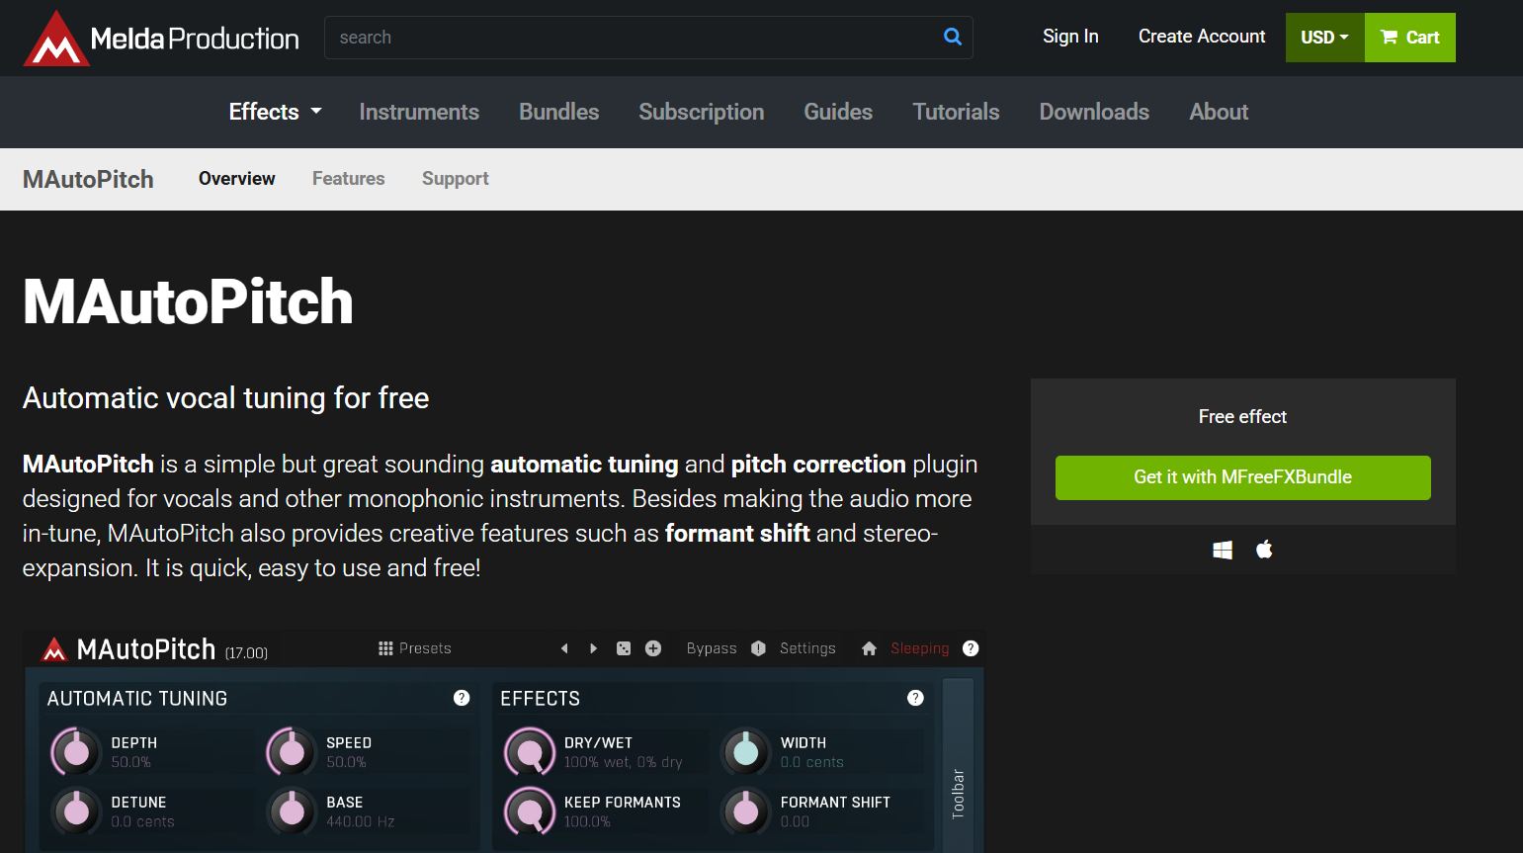The width and height of the screenshot is (1523, 853).
Task: Open plugin help question mark icon
Action: pos(971,648)
